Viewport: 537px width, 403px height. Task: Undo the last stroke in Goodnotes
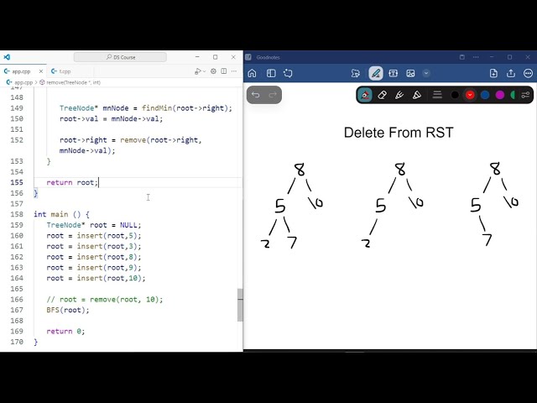(x=255, y=95)
